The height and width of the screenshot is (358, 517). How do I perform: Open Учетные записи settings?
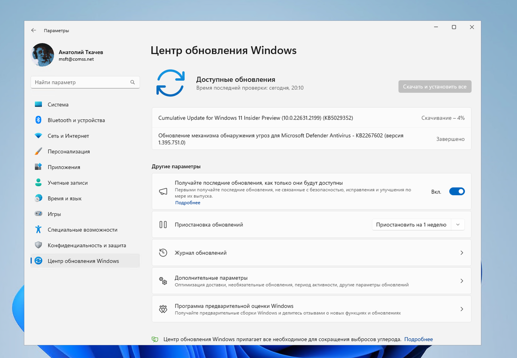85,183
